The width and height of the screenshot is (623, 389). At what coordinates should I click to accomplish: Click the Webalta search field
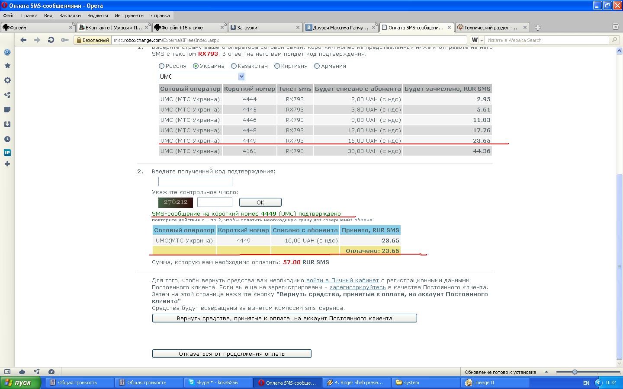[x=547, y=40]
